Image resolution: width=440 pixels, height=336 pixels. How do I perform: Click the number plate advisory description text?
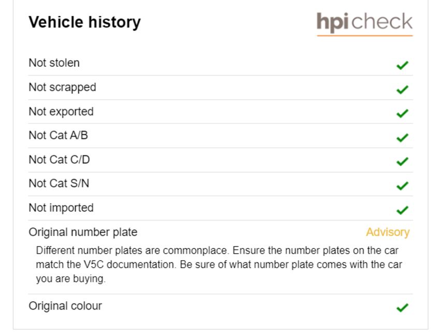click(x=219, y=265)
